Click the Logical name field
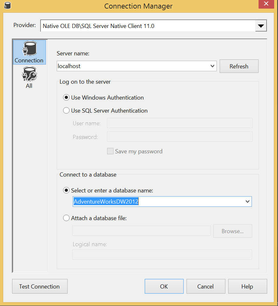 point(162,255)
